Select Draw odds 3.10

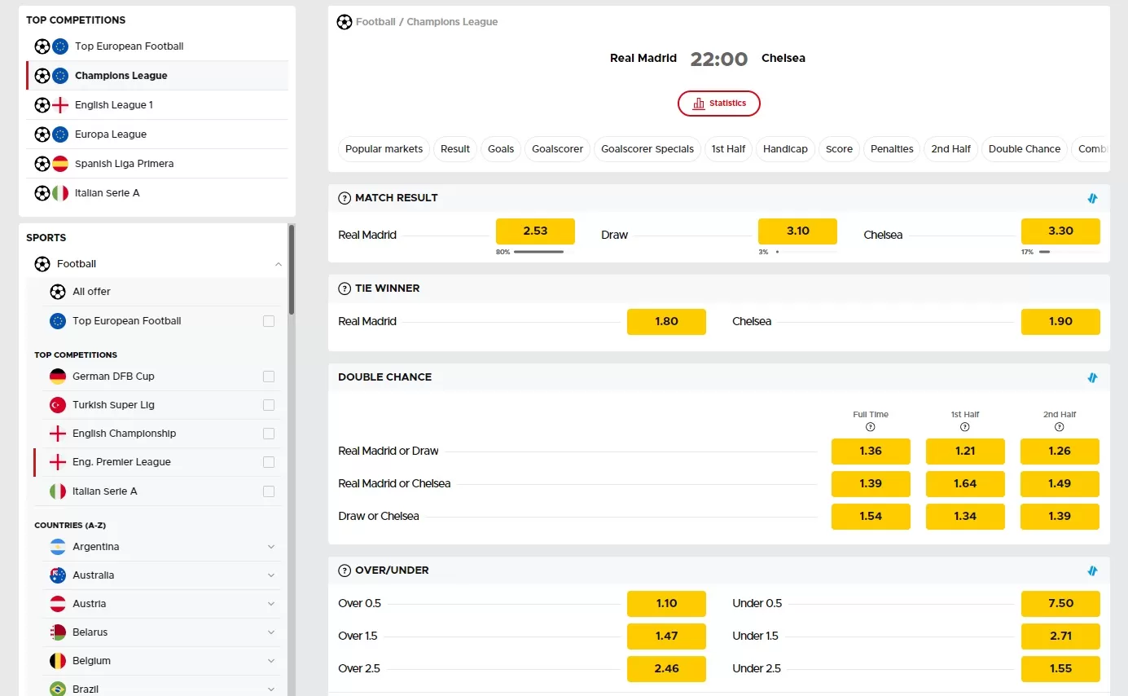[797, 231]
